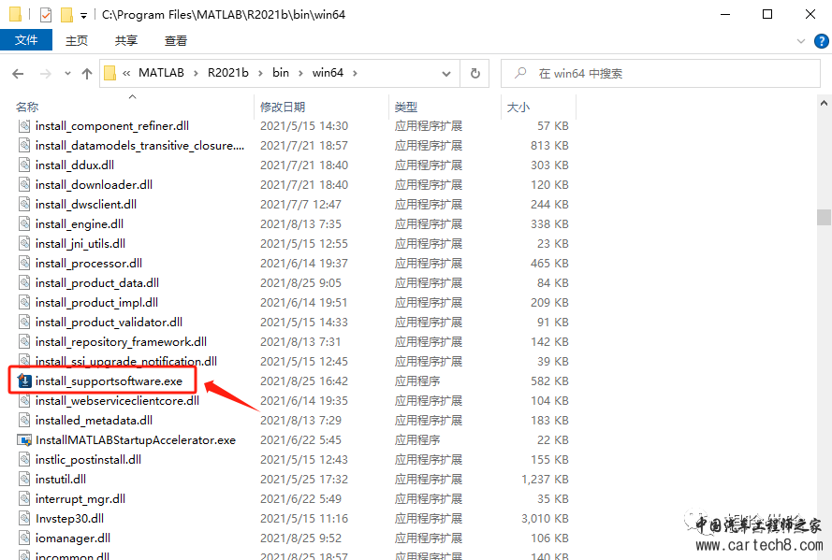The width and height of the screenshot is (832, 560).
Task: Open the Customize Quick Access Toolbar dropdown
Action: (x=83, y=16)
